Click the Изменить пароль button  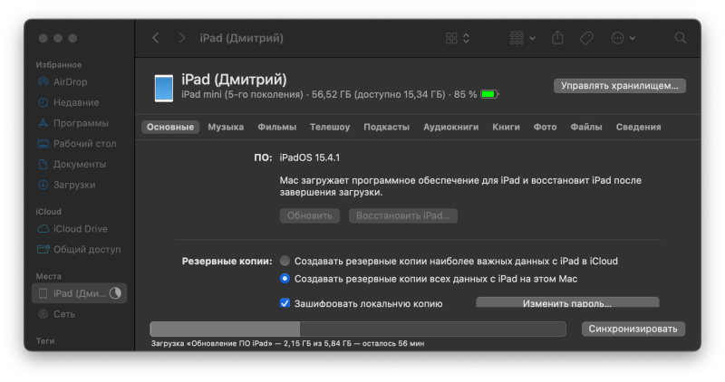coord(567,303)
